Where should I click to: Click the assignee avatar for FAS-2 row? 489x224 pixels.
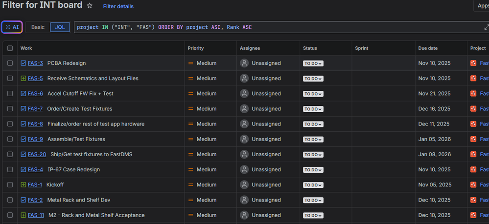point(244,200)
